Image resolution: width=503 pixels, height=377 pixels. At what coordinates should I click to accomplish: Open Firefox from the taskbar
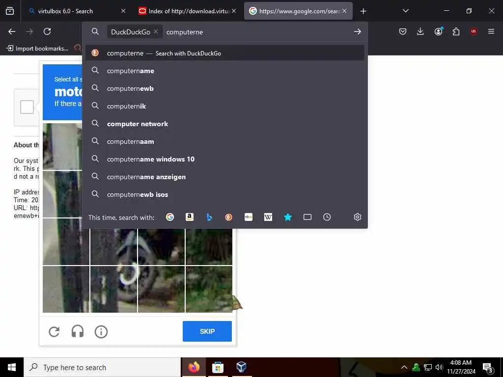click(x=194, y=367)
